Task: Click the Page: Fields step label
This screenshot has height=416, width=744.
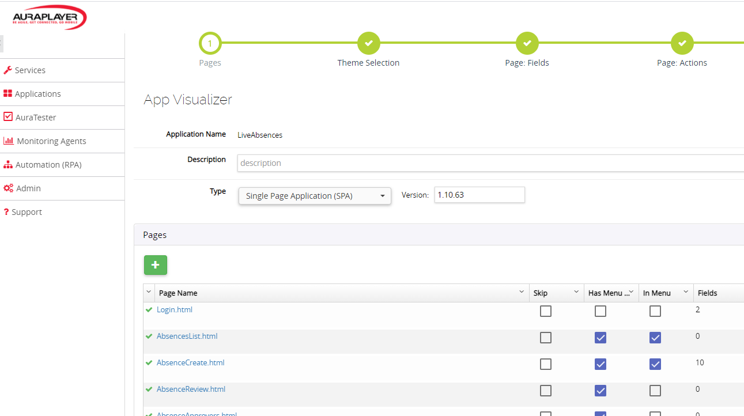Action: point(527,63)
